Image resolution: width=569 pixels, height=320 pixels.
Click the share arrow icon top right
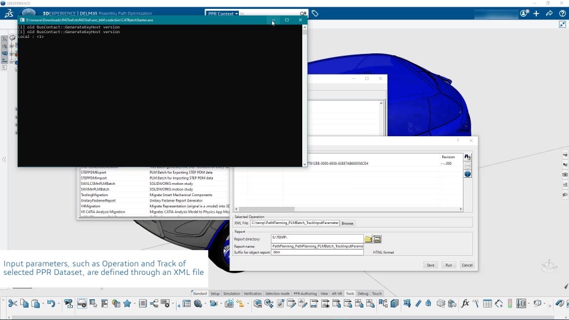[x=549, y=14]
